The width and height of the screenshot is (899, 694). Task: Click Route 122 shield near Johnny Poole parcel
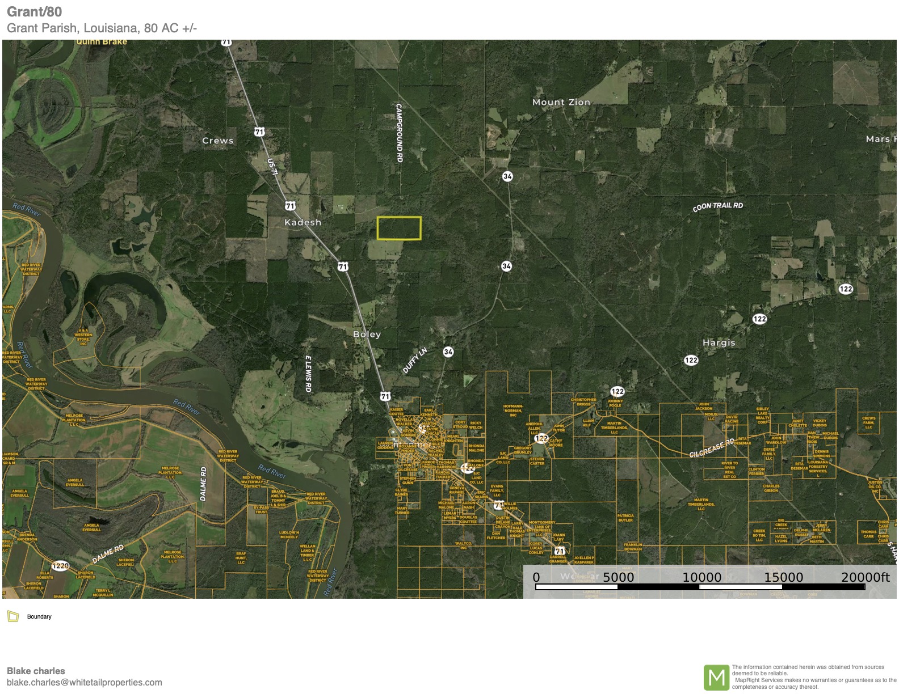(617, 391)
